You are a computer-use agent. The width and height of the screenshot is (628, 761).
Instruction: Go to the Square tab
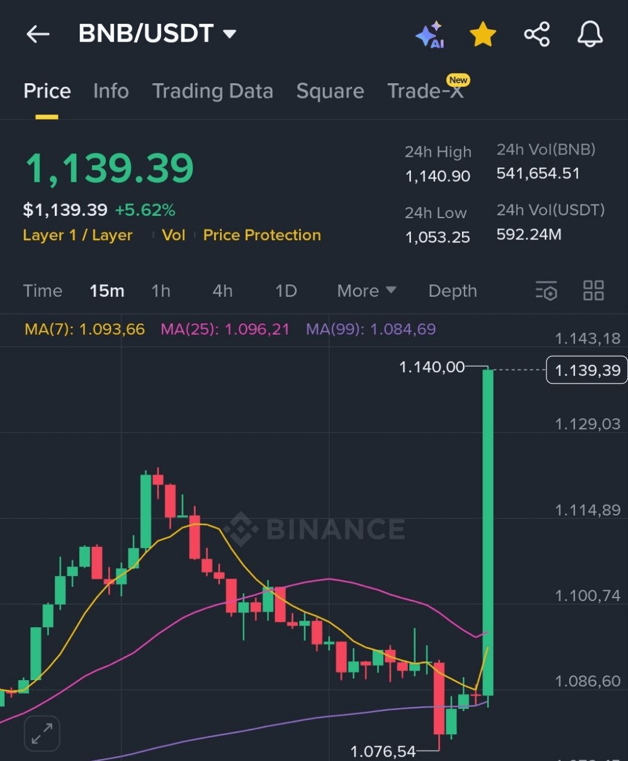point(330,91)
